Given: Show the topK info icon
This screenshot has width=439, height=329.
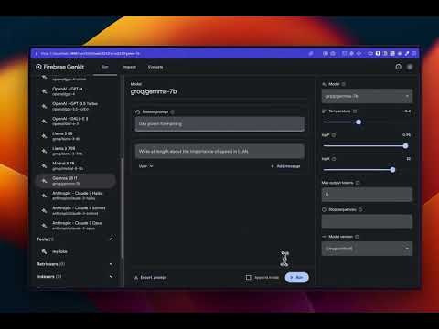Looking at the screenshot, I should (334, 159).
